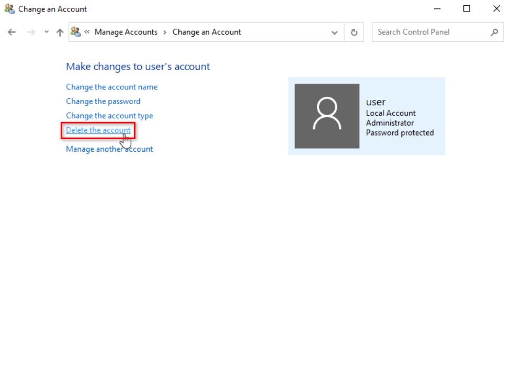Open the arrow after Manage Accounts breadcrumb

pos(165,32)
